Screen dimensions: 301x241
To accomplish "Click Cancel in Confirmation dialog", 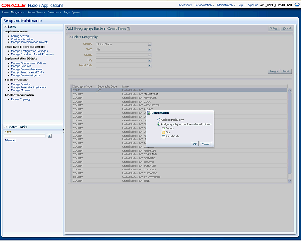I will pyautogui.click(x=206, y=144).
